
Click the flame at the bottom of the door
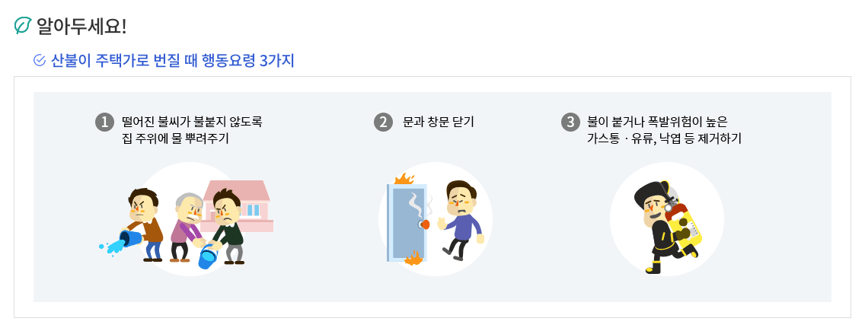[413, 258]
